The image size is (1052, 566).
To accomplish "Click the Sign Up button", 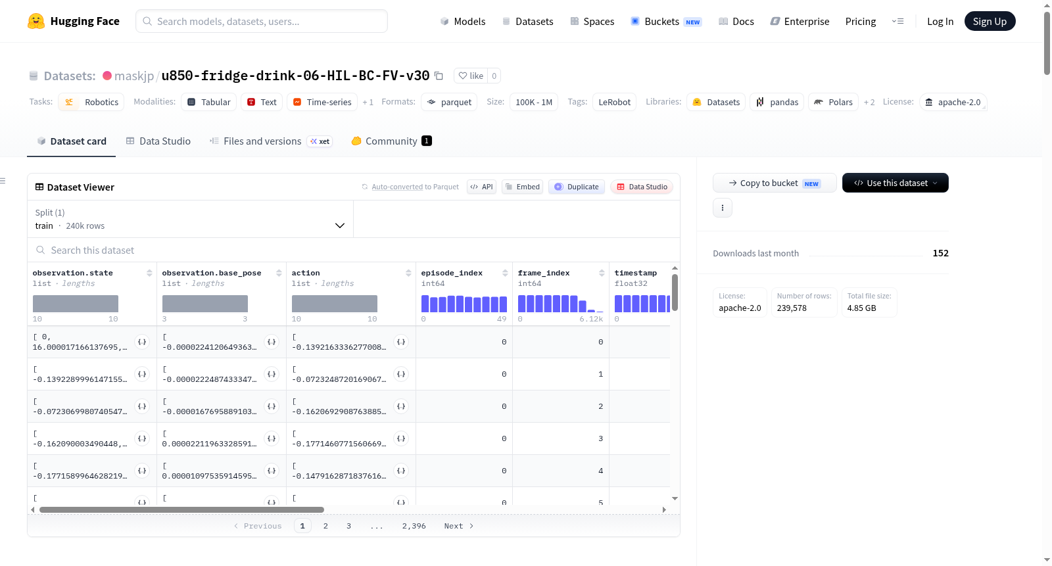I will 990,21.
